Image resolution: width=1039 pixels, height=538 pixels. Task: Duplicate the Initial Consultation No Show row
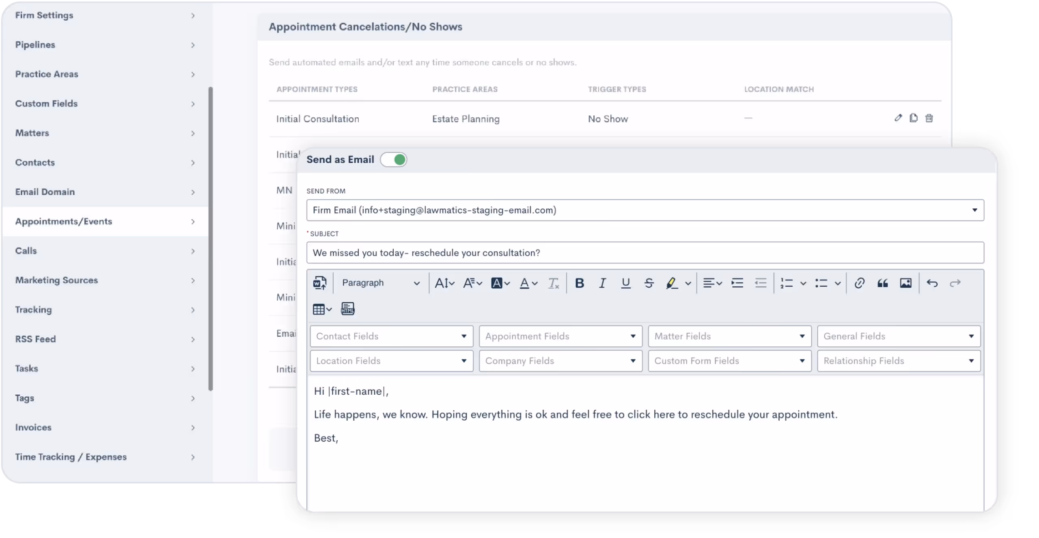click(x=914, y=118)
